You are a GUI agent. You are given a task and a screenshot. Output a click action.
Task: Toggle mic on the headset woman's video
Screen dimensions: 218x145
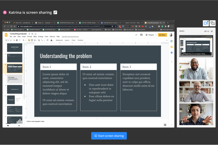(x=182, y=122)
